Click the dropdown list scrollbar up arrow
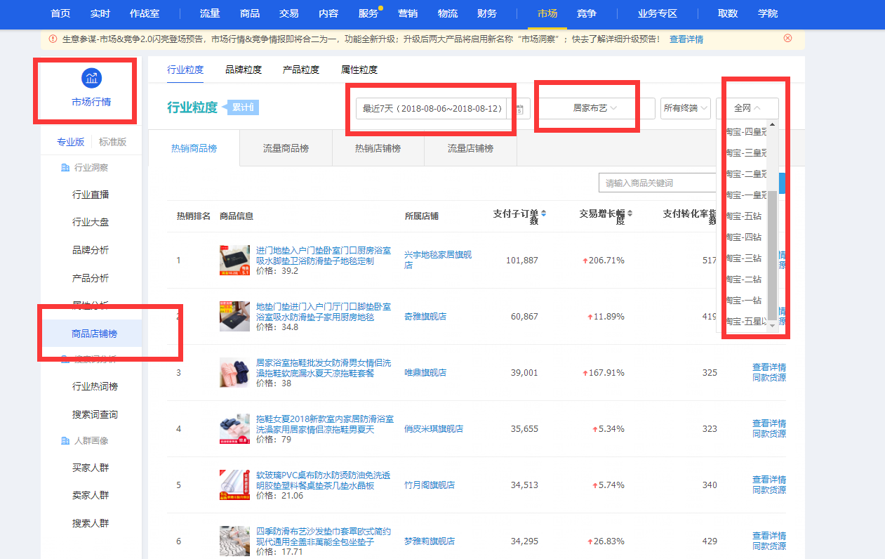885x559 pixels. click(x=773, y=125)
